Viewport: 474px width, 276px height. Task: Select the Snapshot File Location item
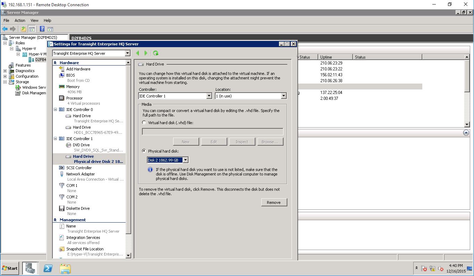coord(85,249)
